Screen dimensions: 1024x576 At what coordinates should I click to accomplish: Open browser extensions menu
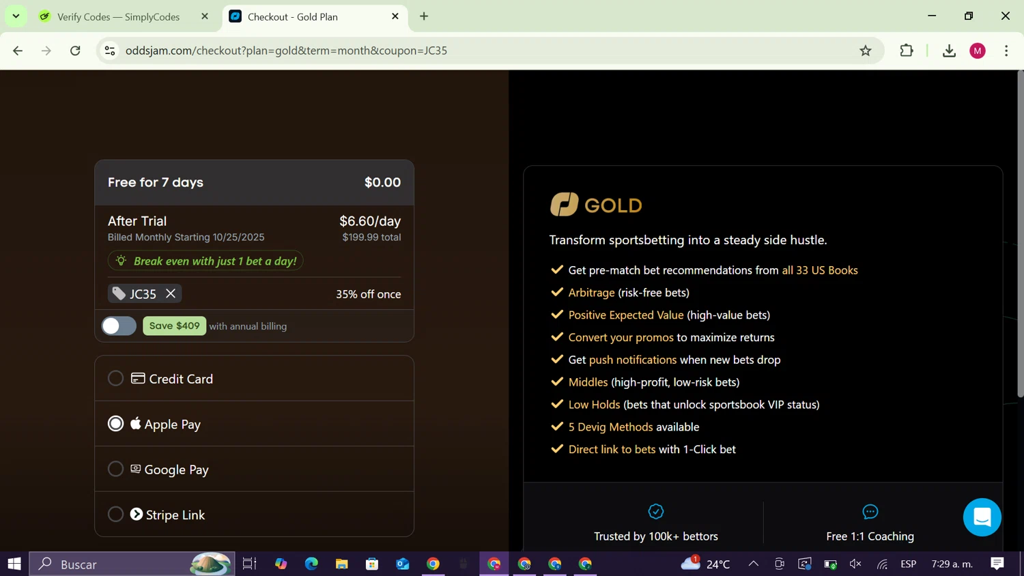point(907,51)
